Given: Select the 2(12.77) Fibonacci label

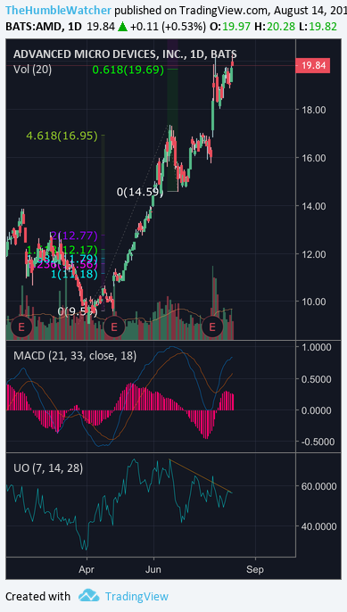Looking at the screenshot, I should 73,236.
